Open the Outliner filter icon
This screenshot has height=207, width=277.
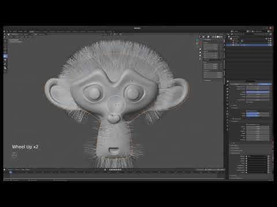pos(271,34)
